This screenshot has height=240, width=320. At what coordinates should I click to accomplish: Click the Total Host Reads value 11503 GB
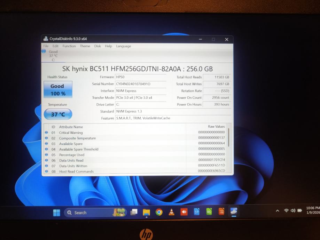pos(217,77)
